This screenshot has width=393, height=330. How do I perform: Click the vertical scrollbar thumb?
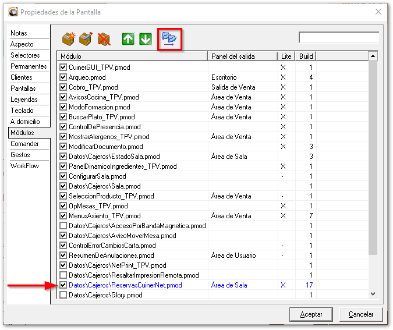click(x=373, y=158)
